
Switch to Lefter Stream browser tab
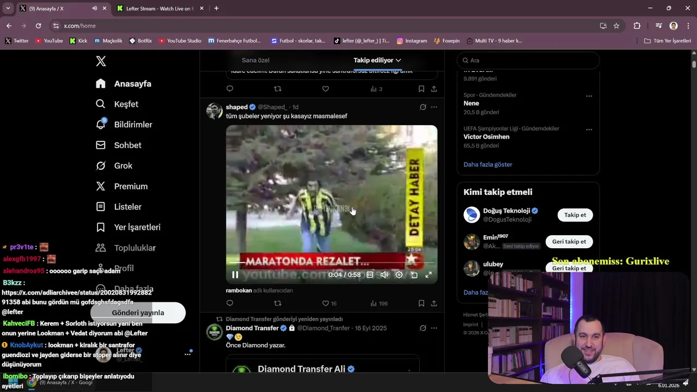(x=160, y=9)
